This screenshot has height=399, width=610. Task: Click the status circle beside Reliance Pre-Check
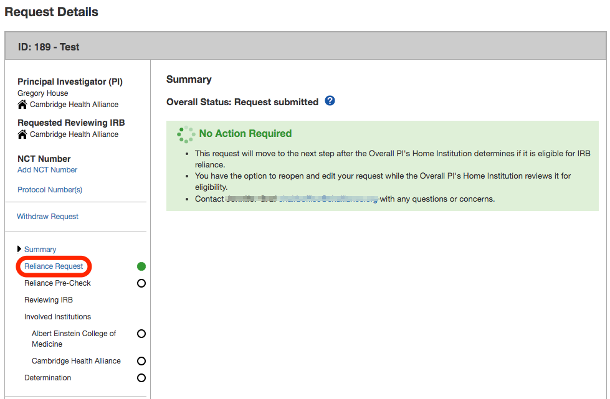(x=141, y=283)
